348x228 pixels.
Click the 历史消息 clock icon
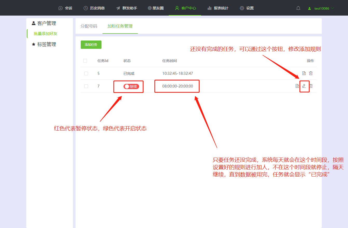click(x=86, y=8)
